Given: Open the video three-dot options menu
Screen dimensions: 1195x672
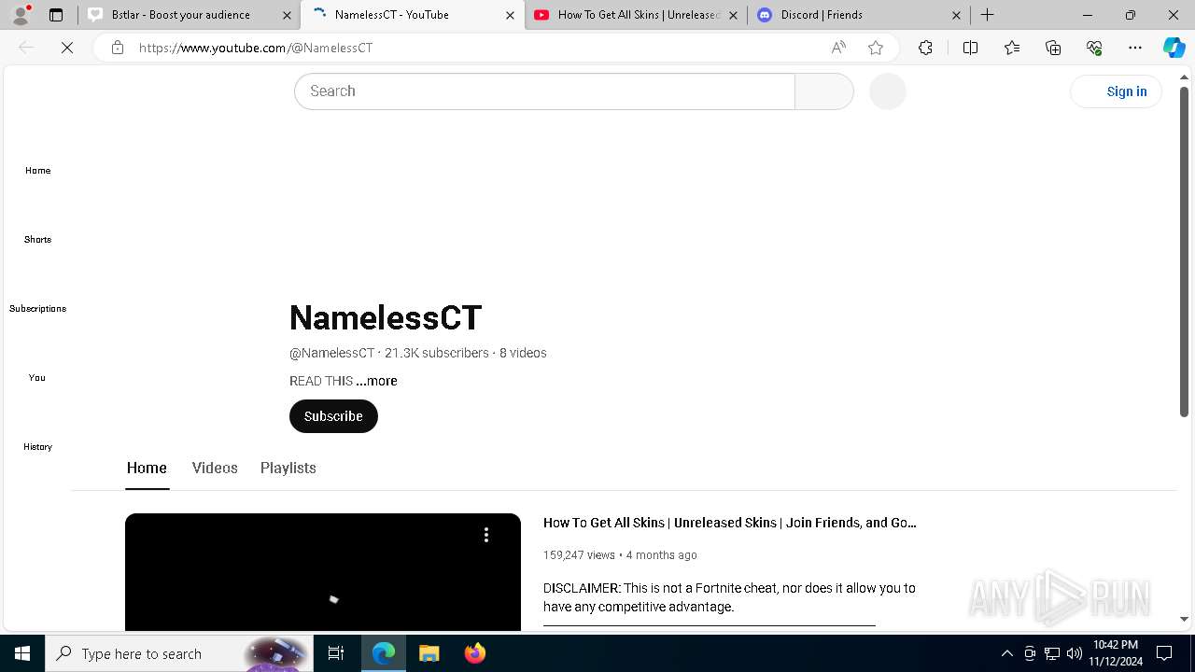Looking at the screenshot, I should (x=485, y=535).
